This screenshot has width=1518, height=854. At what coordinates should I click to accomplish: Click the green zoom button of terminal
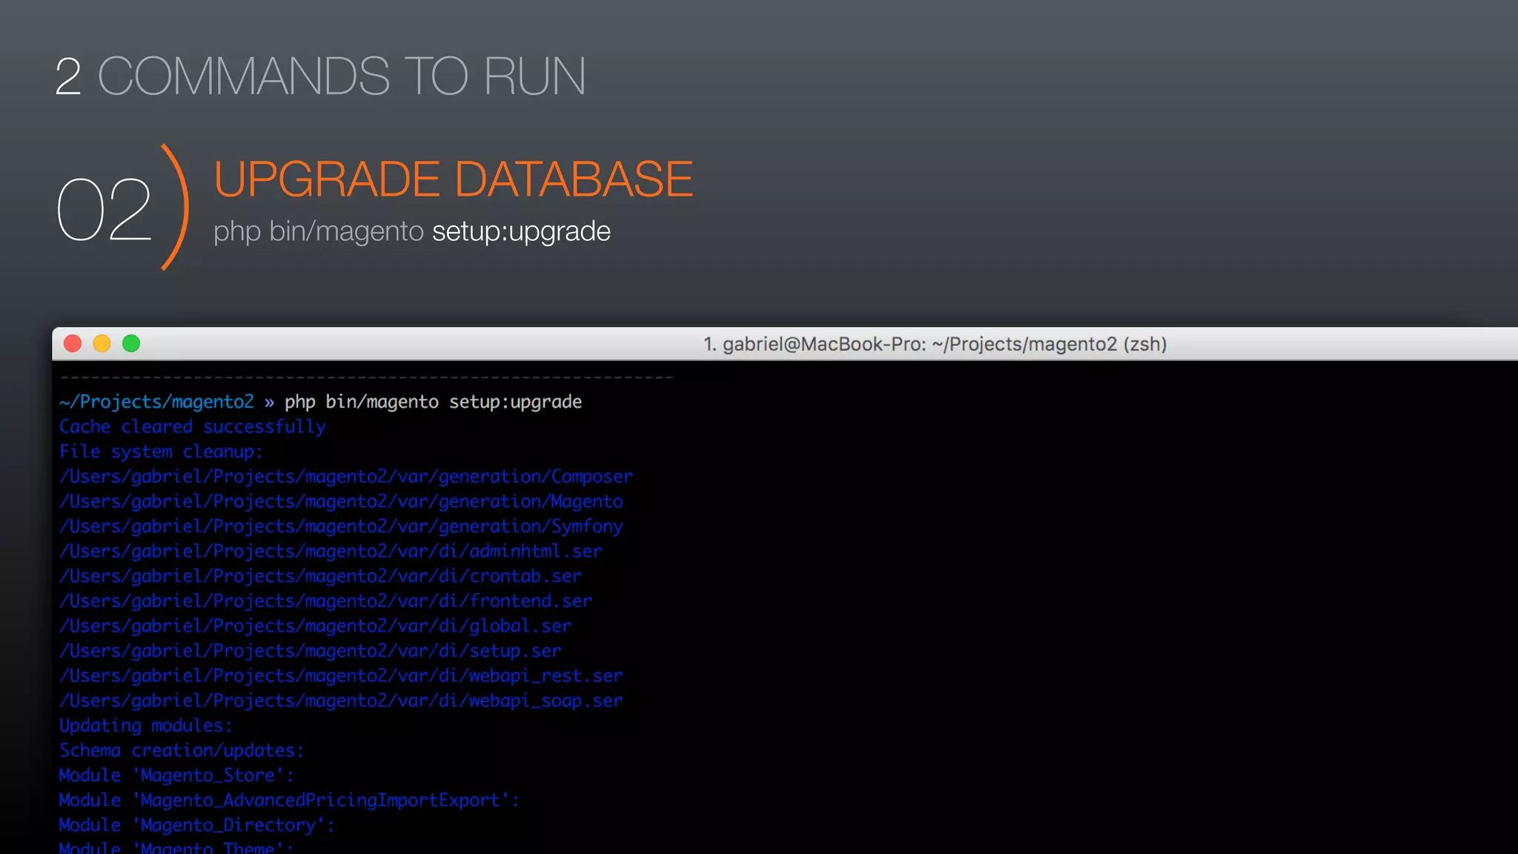point(131,343)
